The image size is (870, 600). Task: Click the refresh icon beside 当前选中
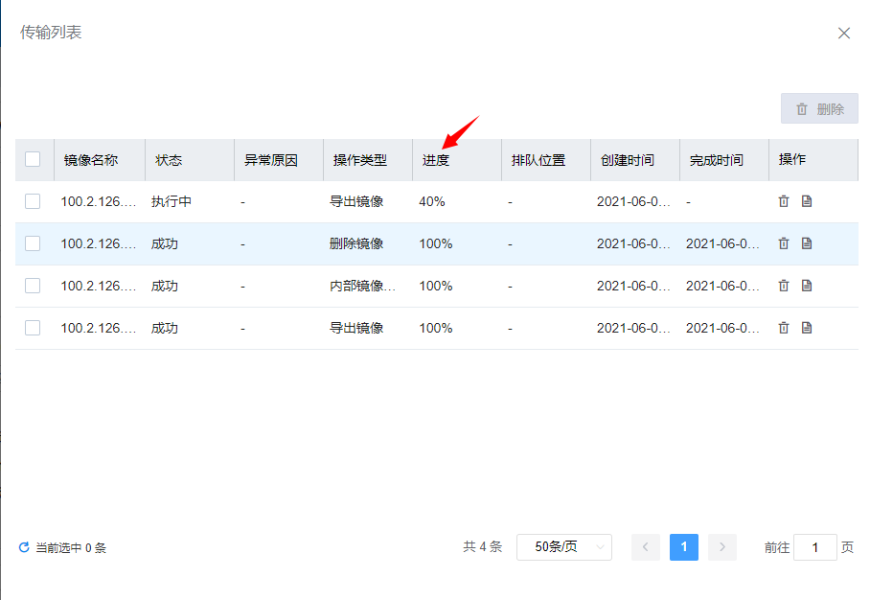pyautogui.click(x=24, y=547)
